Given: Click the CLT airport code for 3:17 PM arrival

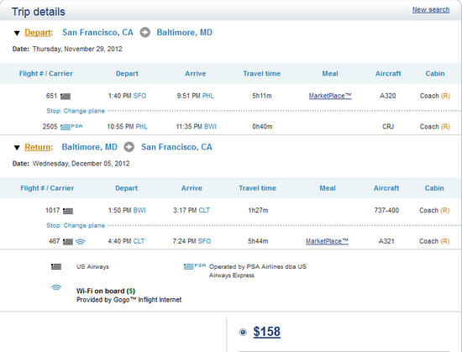Looking at the screenshot, I should tap(204, 210).
